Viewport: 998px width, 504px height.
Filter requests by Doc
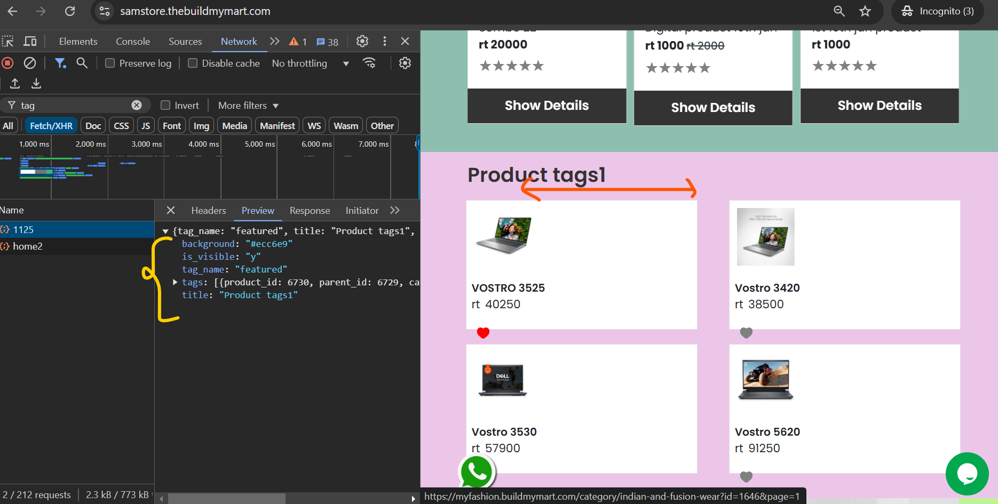click(x=93, y=126)
